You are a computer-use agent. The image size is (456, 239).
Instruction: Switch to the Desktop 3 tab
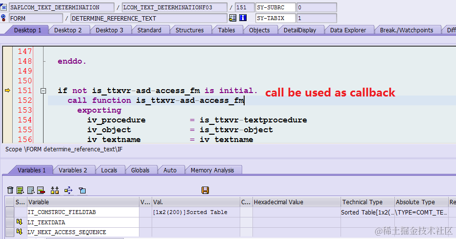point(109,30)
